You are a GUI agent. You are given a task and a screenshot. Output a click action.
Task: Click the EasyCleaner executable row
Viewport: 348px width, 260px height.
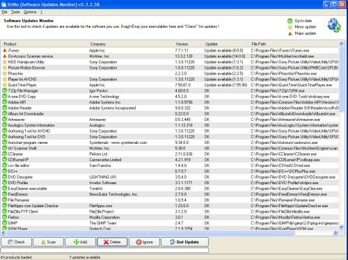[x=170, y=188]
